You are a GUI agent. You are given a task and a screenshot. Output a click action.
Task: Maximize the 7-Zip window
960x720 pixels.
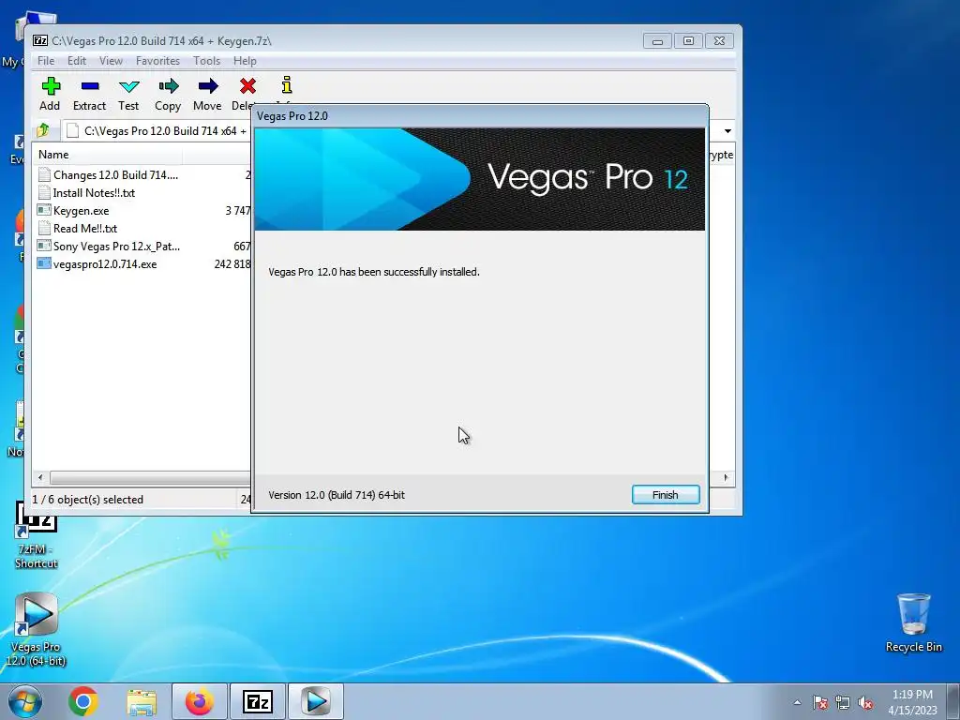(x=688, y=41)
